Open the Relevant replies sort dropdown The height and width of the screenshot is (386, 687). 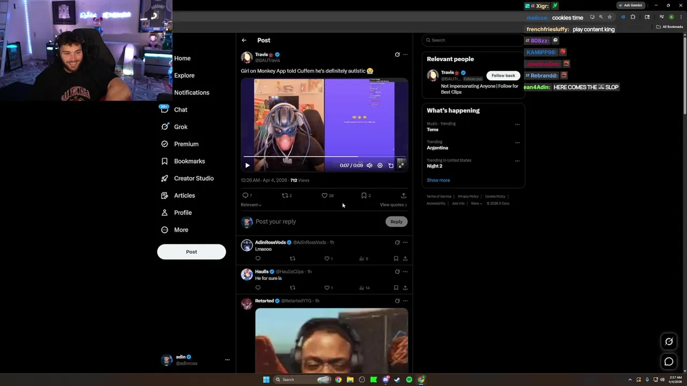click(251, 205)
